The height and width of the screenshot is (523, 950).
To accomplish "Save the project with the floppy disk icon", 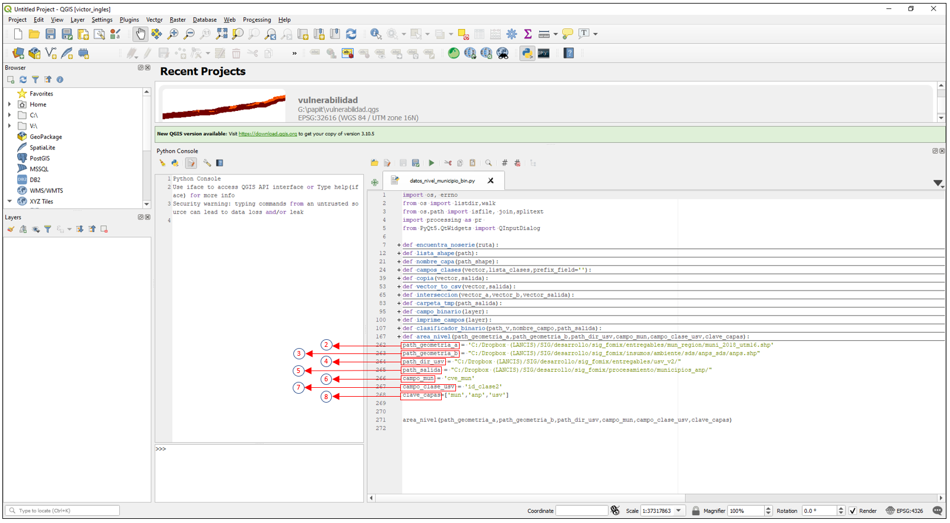I will coord(50,34).
